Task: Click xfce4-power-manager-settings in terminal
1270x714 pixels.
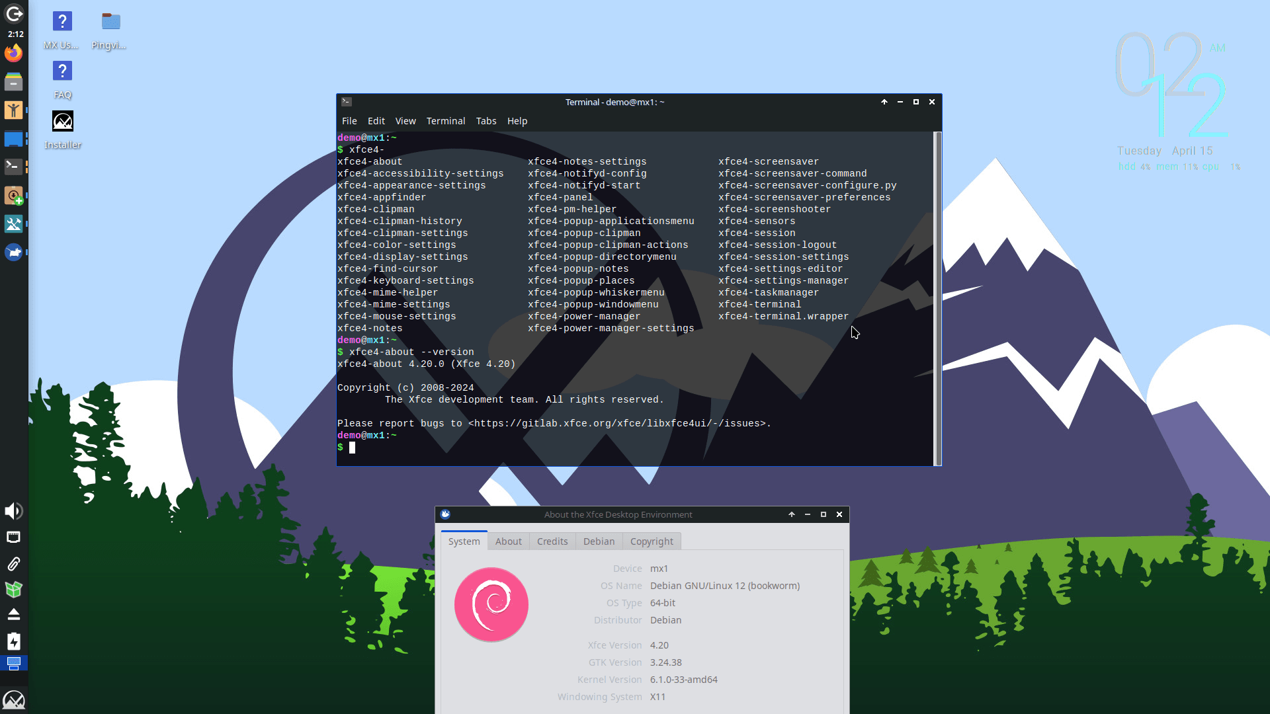Action: [611, 328]
